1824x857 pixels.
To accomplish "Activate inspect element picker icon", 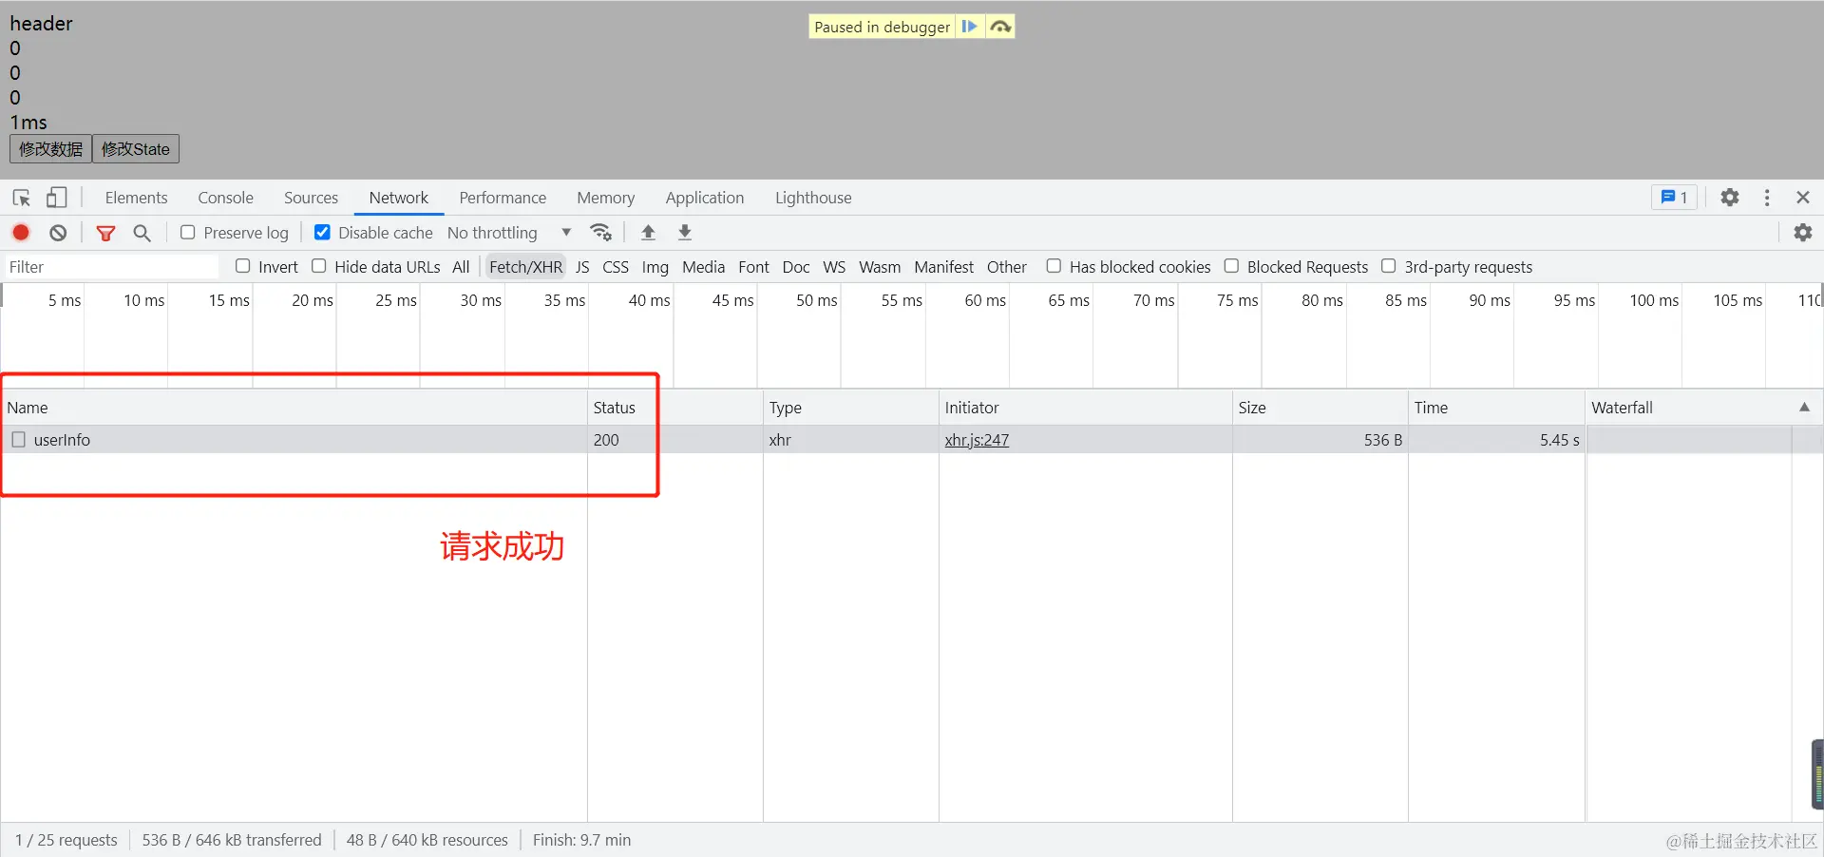I will pyautogui.click(x=22, y=198).
